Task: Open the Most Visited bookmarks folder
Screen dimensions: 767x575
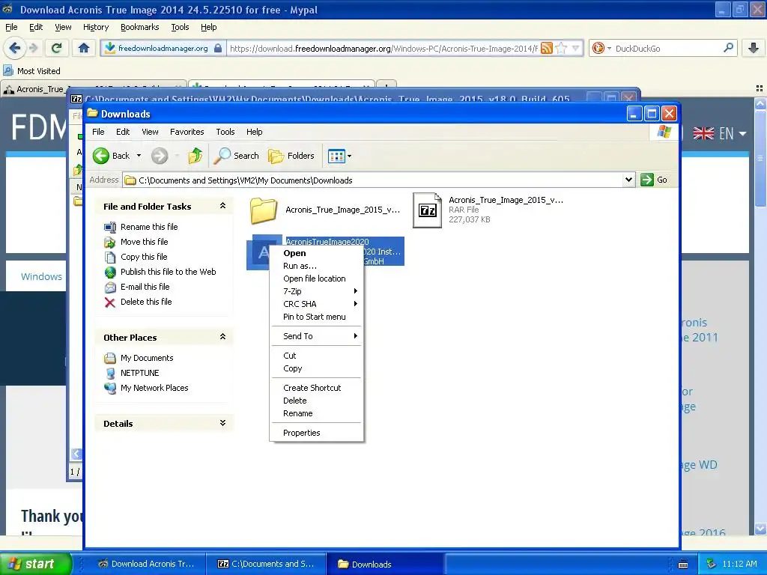Action: (x=32, y=71)
